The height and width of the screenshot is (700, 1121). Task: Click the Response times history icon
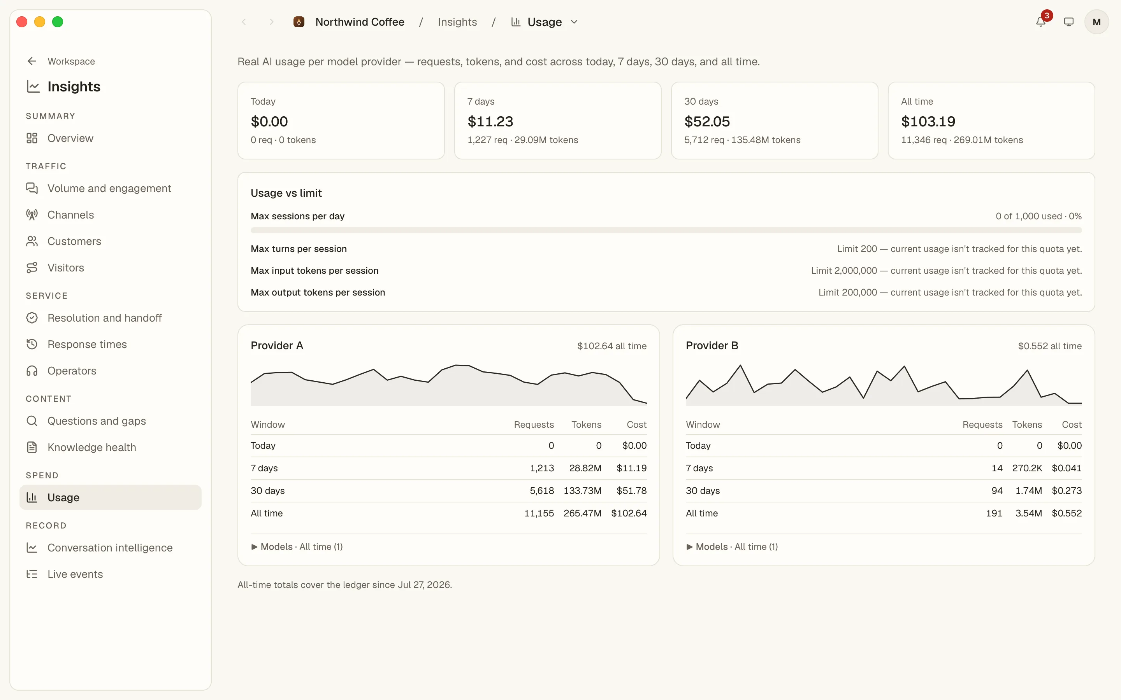(x=32, y=344)
